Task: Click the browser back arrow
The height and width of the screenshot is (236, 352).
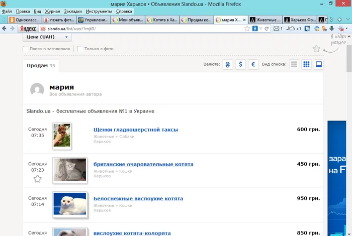Action: pos(5,29)
